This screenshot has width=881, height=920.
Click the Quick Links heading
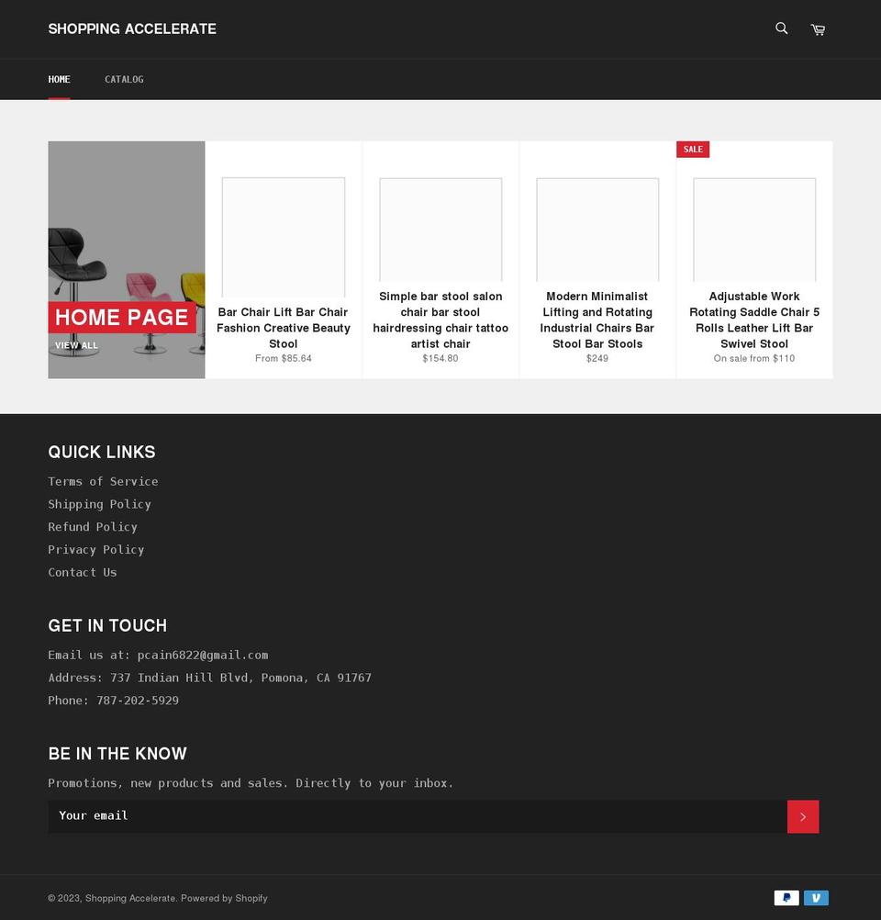[102, 452]
